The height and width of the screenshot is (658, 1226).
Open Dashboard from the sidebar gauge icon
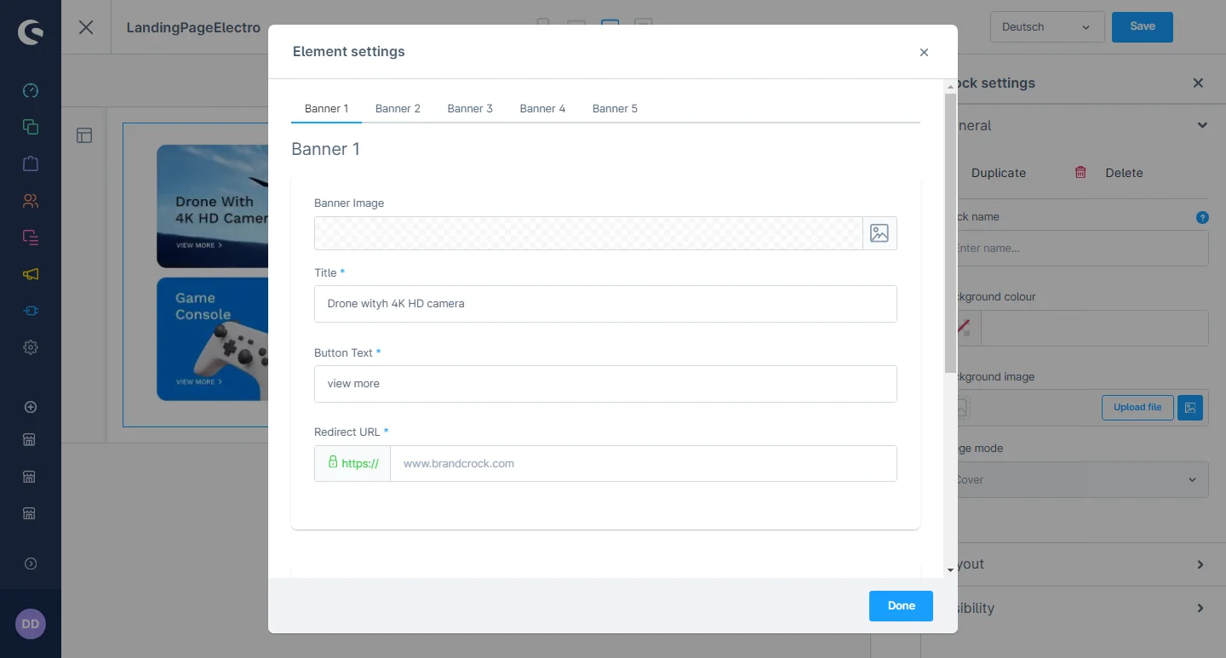pyautogui.click(x=31, y=91)
